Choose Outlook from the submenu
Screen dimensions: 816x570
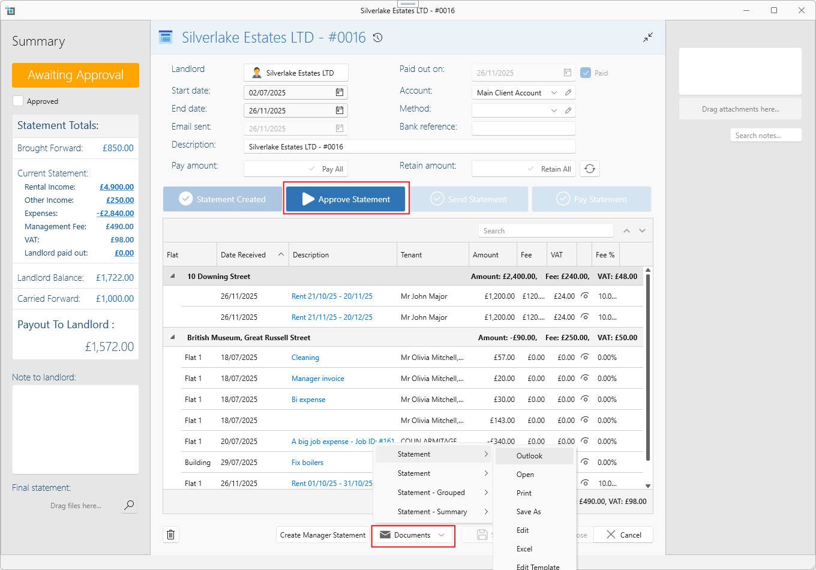[x=529, y=456]
